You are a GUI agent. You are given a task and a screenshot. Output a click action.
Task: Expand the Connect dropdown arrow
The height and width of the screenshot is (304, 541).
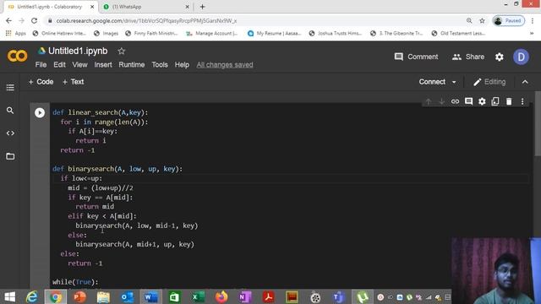click(454, 82)
